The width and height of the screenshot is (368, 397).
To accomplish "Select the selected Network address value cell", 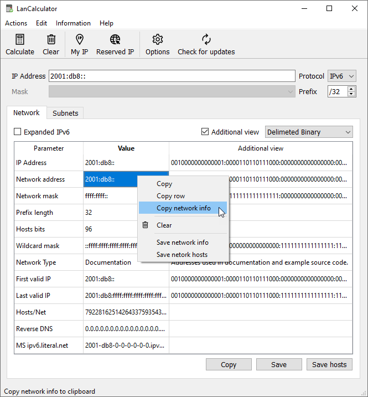I will click(110, 179).
